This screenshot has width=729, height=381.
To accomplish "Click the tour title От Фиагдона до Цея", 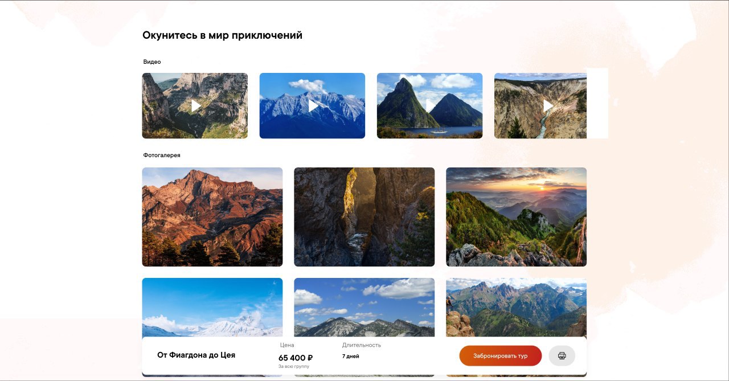I will click(196, 355).
